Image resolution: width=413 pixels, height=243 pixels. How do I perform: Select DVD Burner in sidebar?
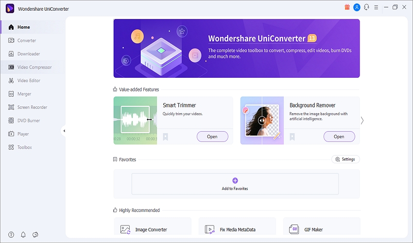tap(33, 121)
